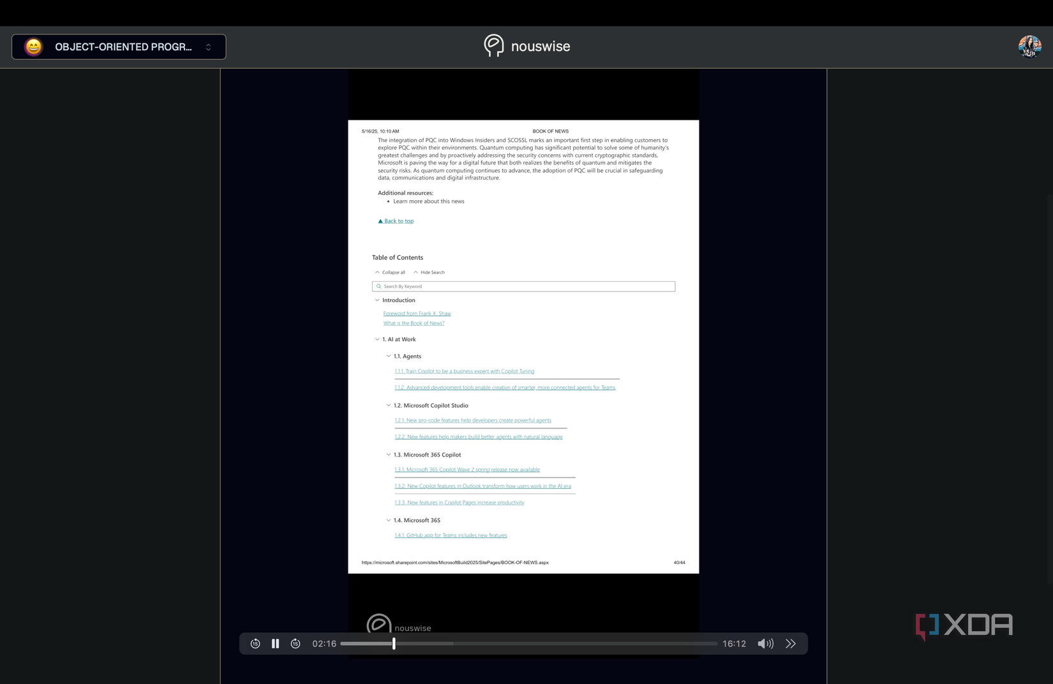Screen dimensions: 1053x684
Task: Rewind playback 15 seconds
Action: pyautogui.click(x=255, y=644)
